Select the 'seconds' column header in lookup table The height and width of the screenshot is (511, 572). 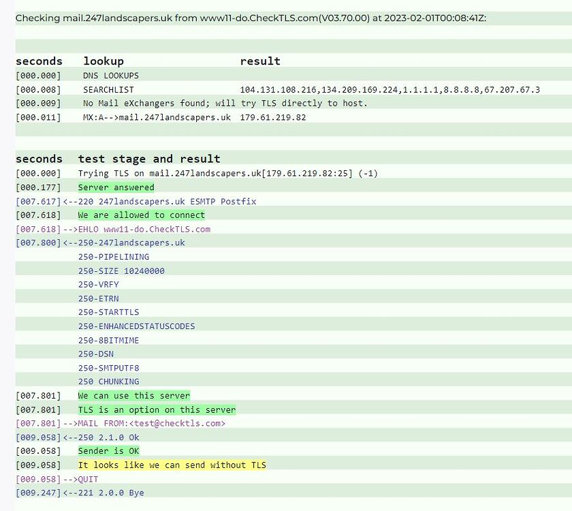39,61
